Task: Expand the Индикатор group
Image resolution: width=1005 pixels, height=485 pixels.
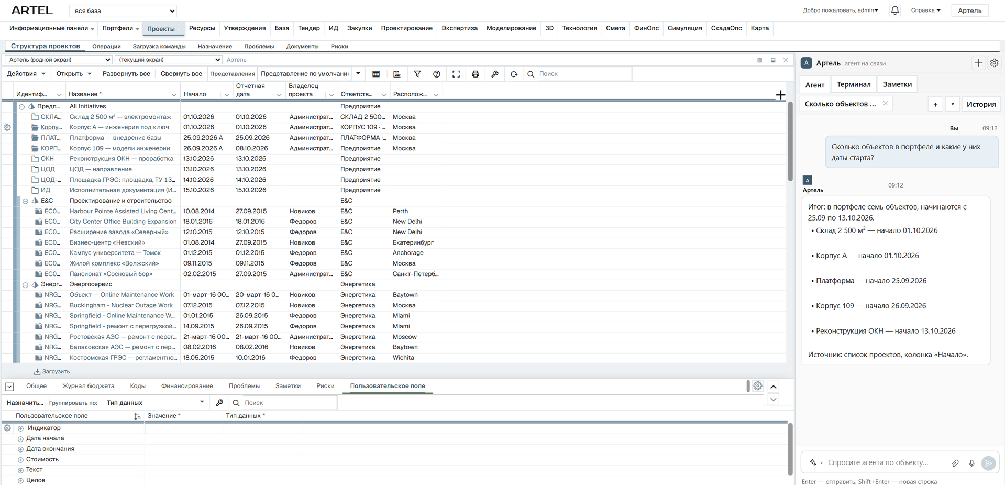Action: [x=21, y=428]
